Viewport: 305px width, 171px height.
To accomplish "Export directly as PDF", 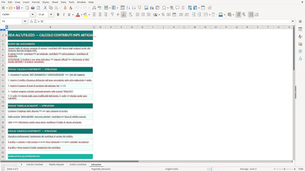I will pos(27,8).
